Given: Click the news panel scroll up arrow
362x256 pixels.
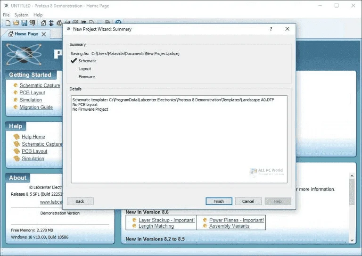Looking at the screenshot, I should coord(352,176).
